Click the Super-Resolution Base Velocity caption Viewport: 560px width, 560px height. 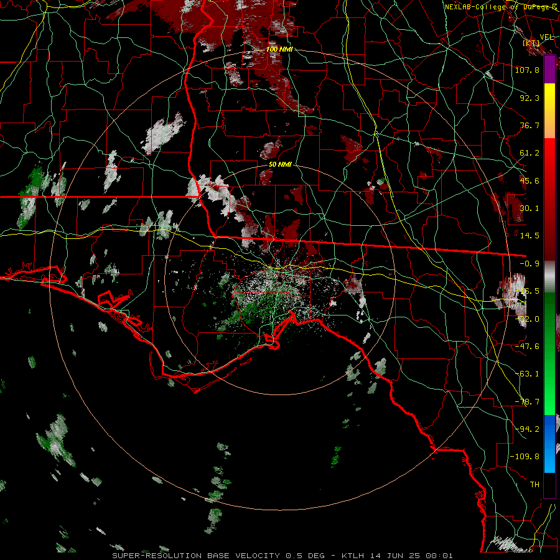(282, 556)
